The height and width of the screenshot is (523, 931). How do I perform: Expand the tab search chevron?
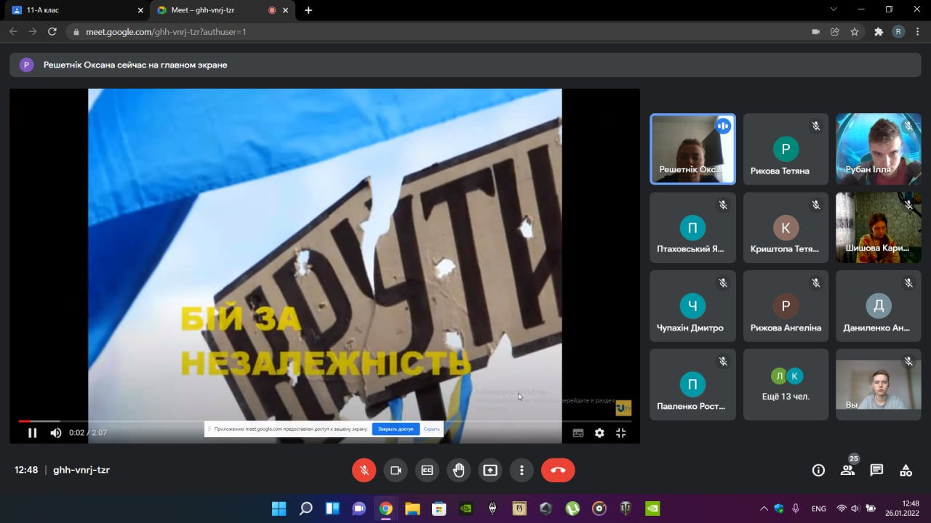pyautogui.click(x=834, y=9)
